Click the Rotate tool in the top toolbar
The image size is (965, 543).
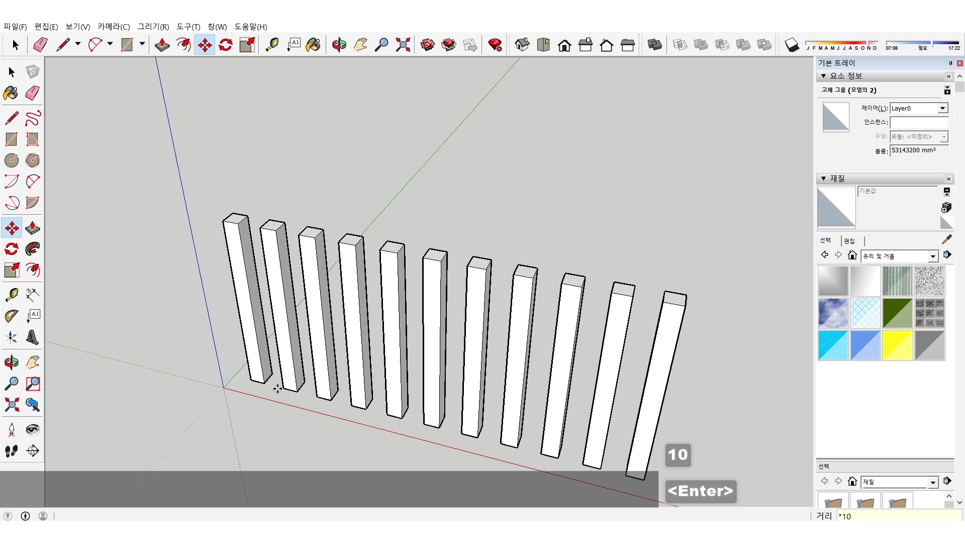tap(226, 45)
